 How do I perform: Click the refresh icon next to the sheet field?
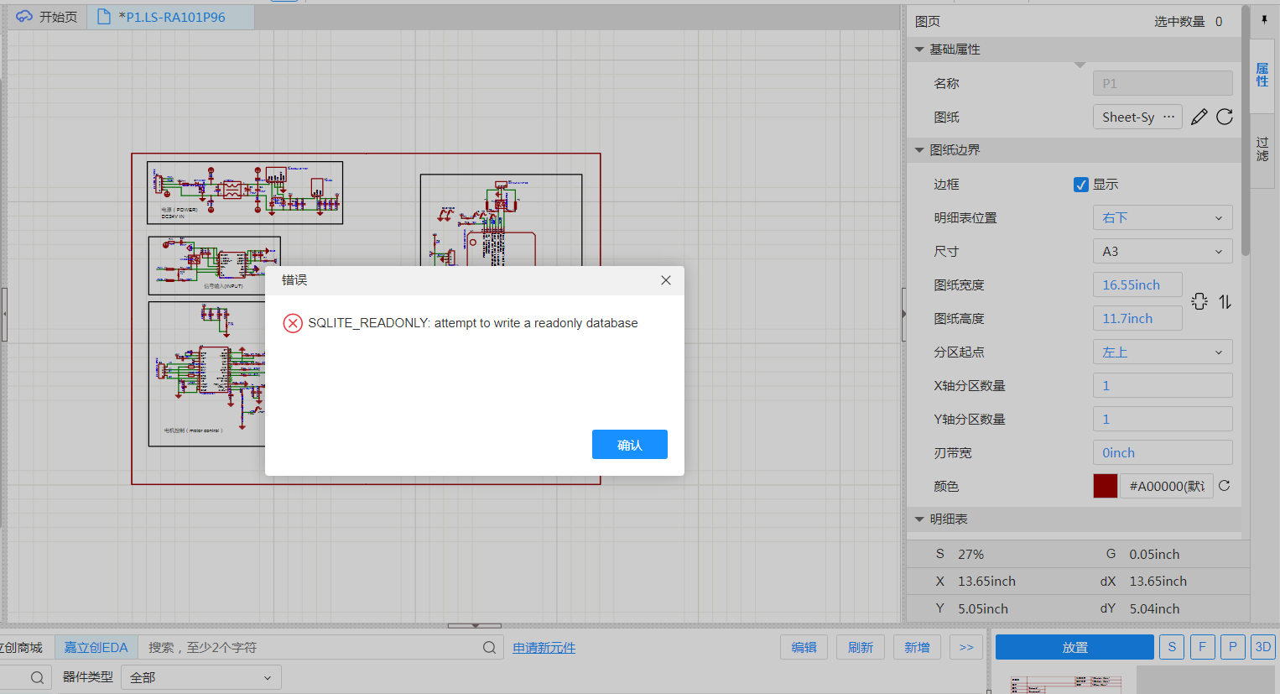pos(1225,117)
